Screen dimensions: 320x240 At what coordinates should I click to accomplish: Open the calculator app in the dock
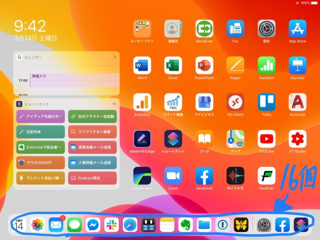pos(148,225)
